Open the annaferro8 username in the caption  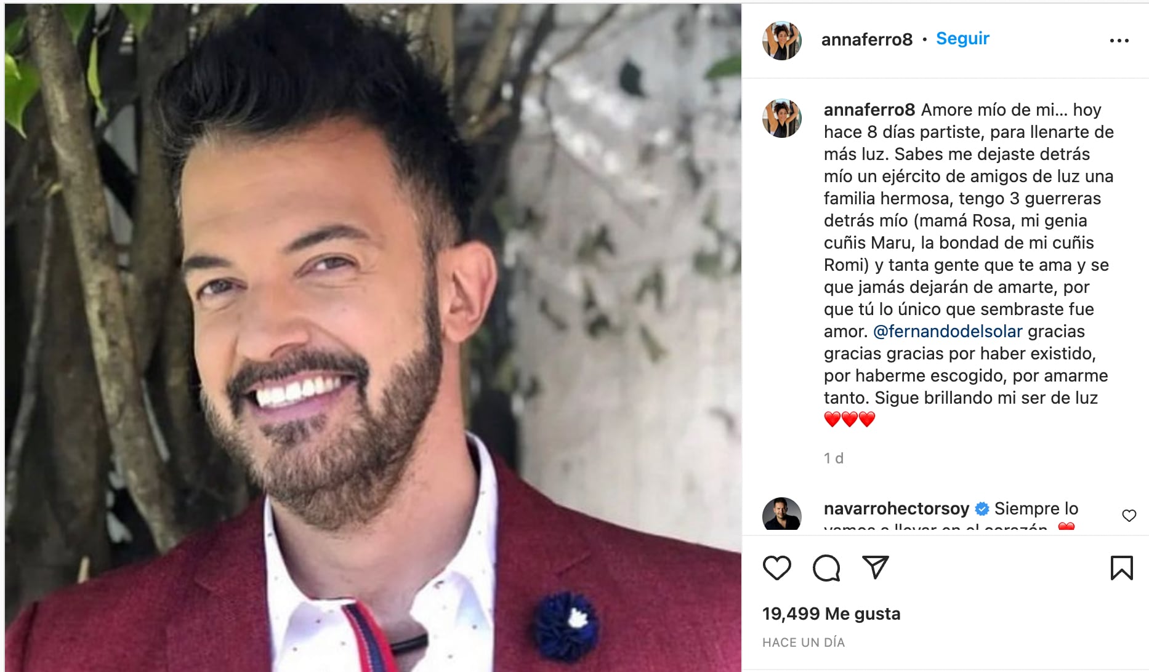(x=869, y=110)
